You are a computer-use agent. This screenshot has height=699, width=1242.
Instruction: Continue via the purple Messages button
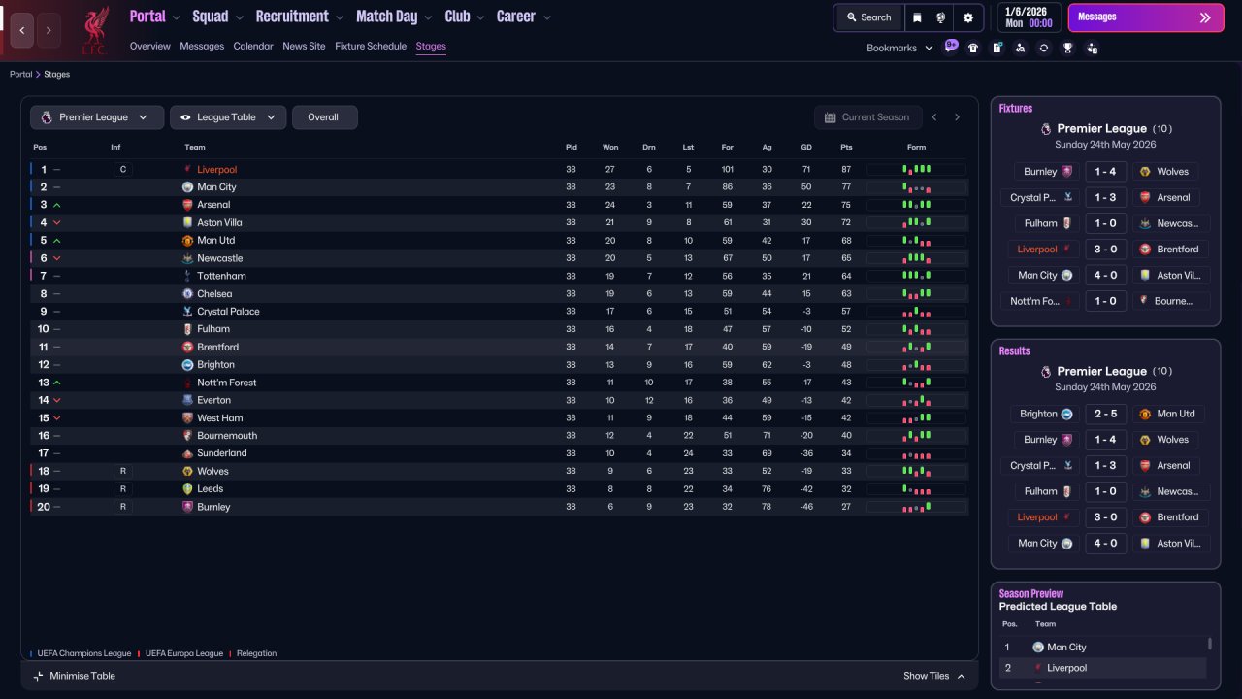click(x=1146, y=17)
